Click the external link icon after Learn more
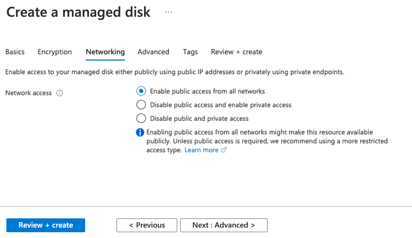 (223, 150)
